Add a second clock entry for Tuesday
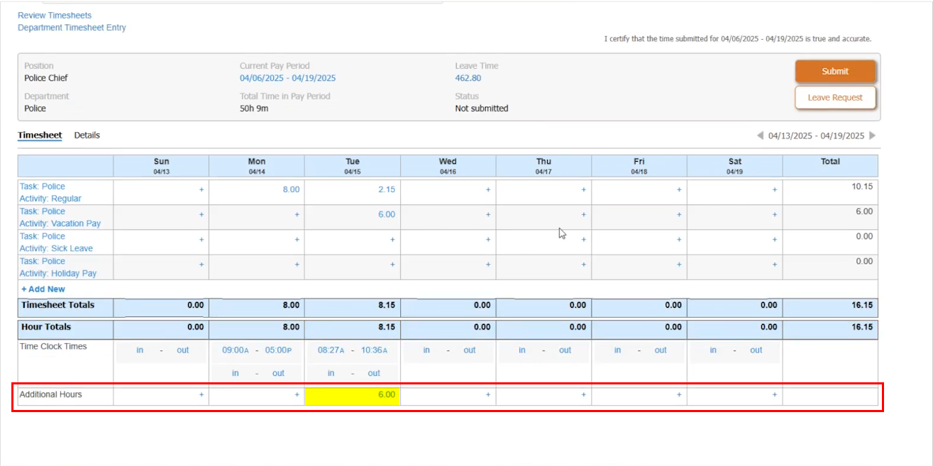The image size is (933, 466). 352,373
